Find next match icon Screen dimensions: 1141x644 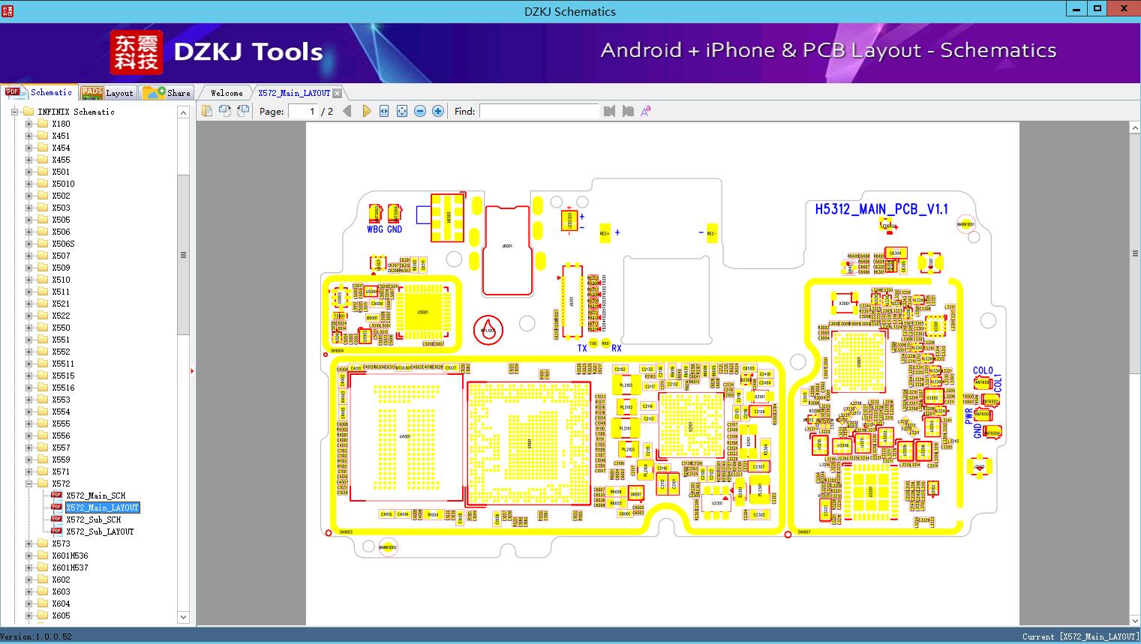(628, 111)
